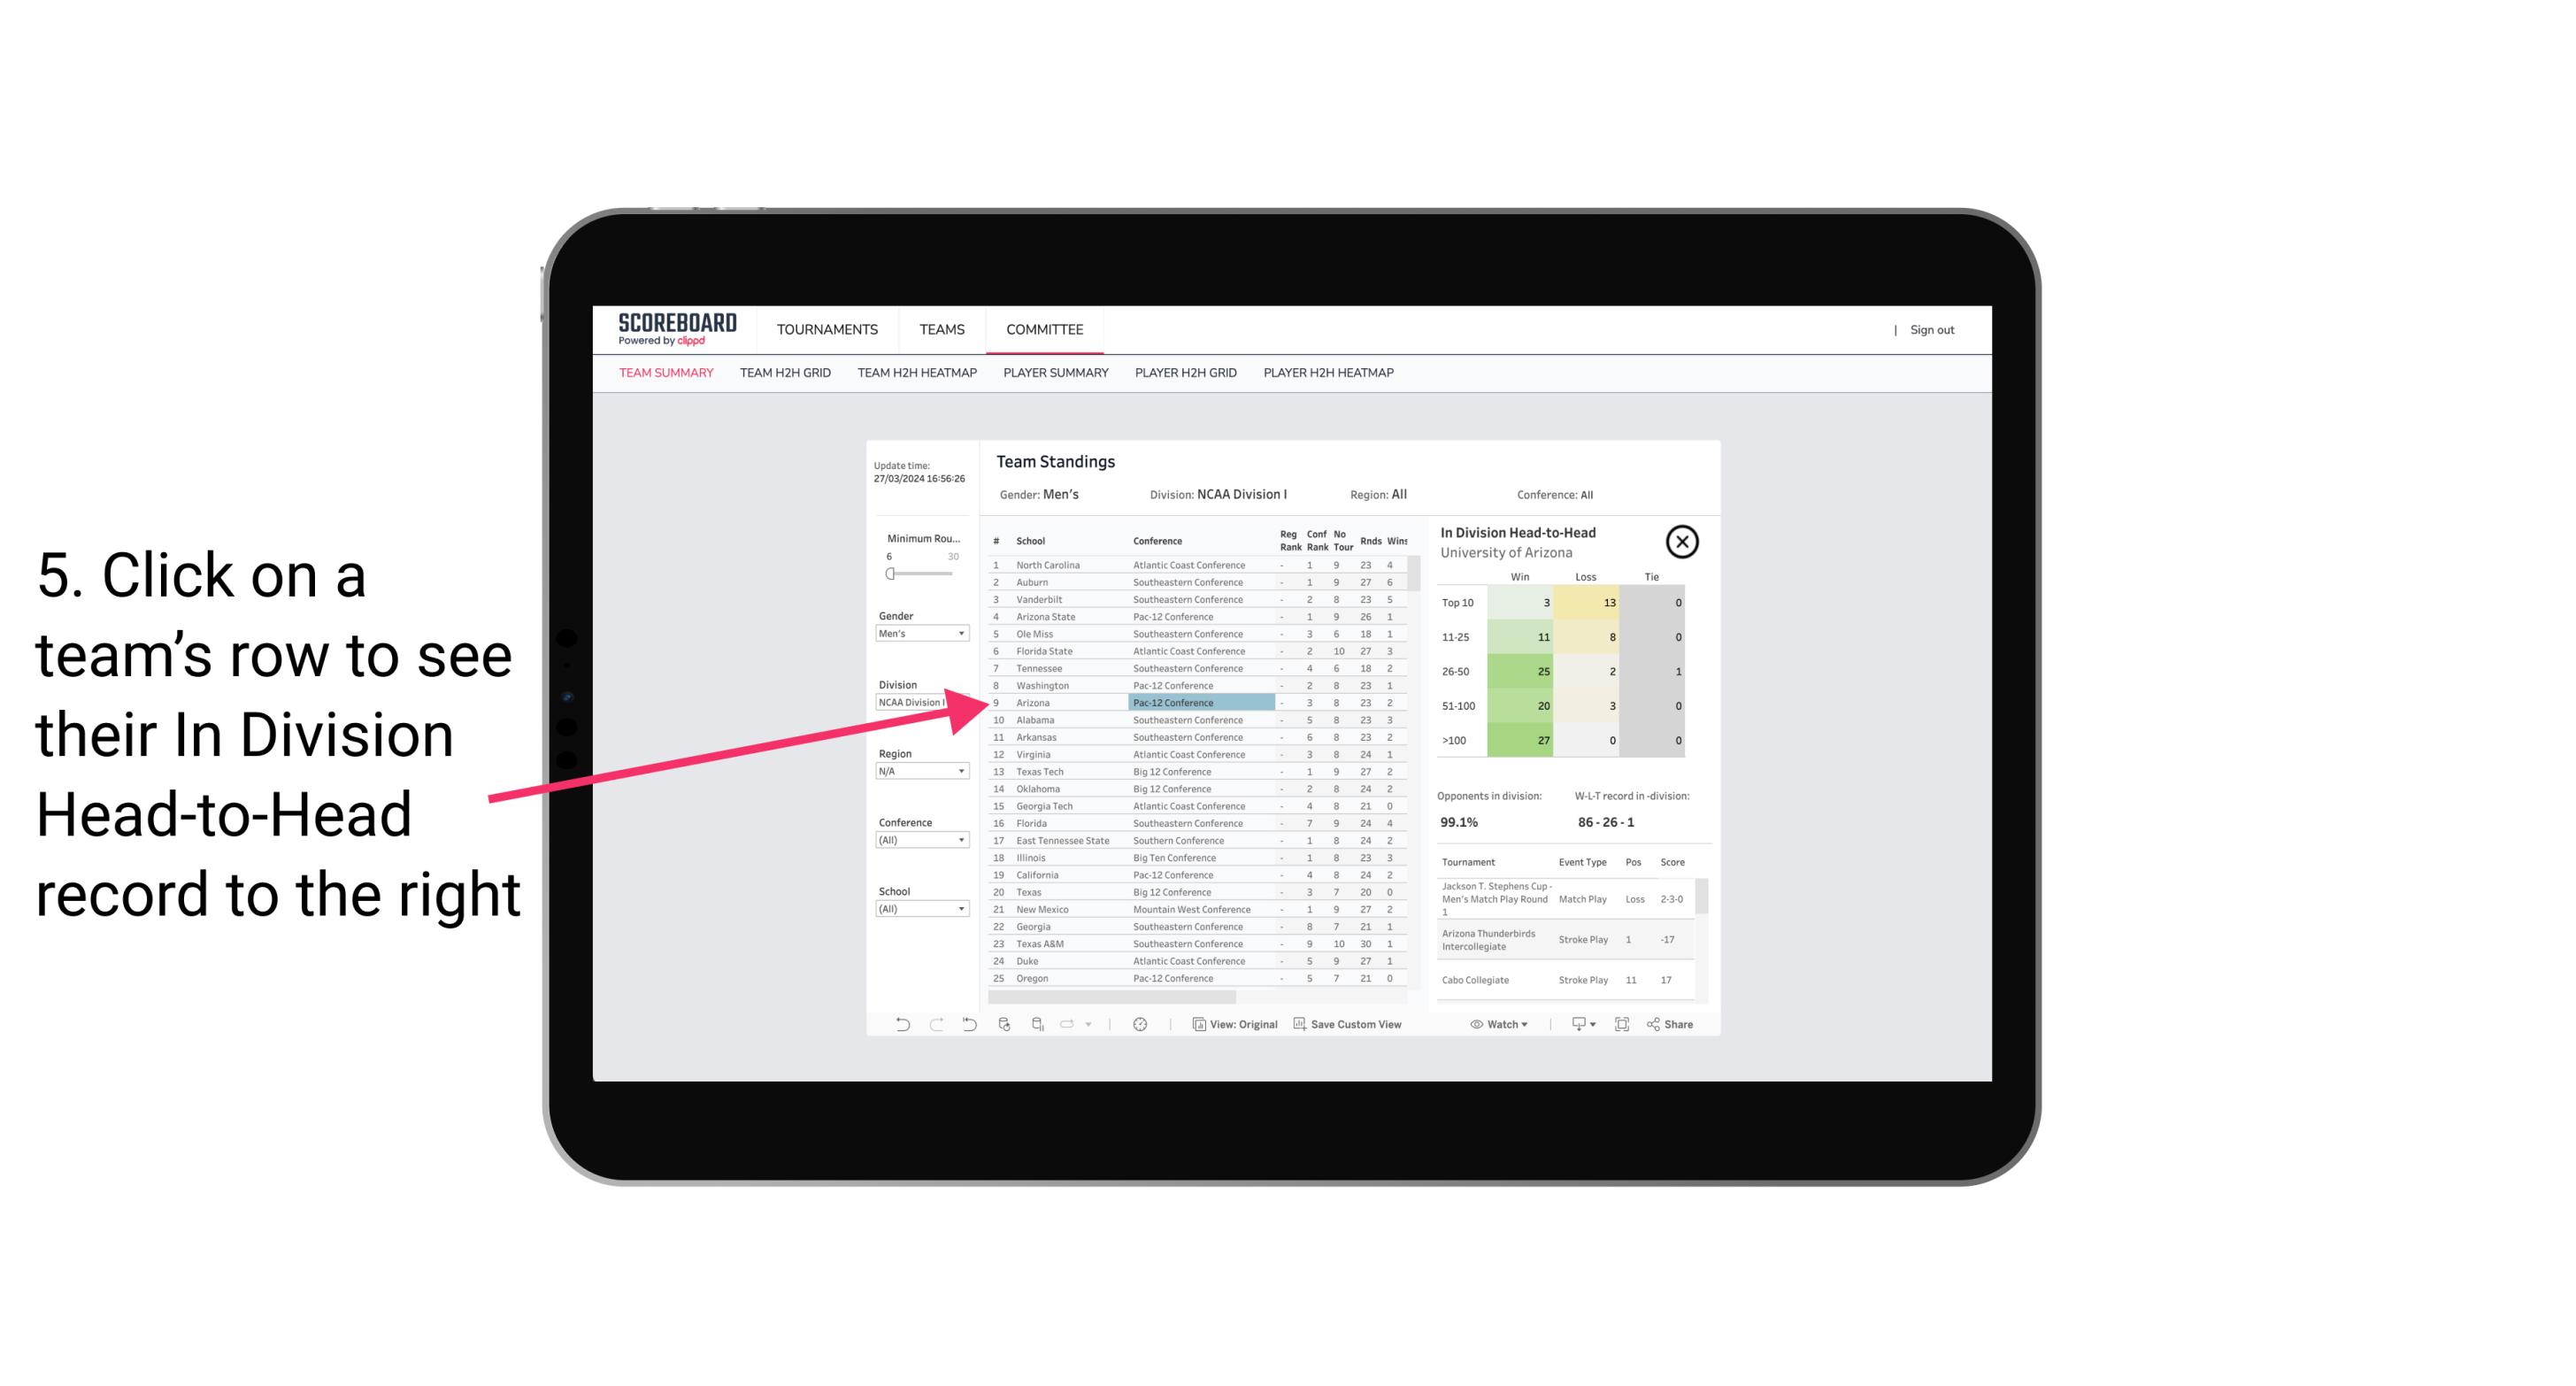
Task: Toggle the Minimum Rounds range slider
Action: tap(888, 574)
